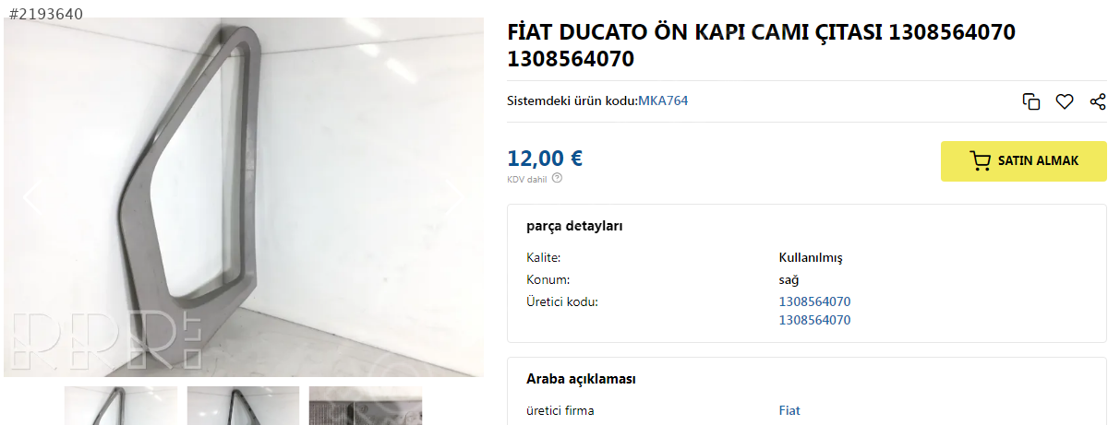Open first manufacturer code 1308564070 link

coord(814,301)
